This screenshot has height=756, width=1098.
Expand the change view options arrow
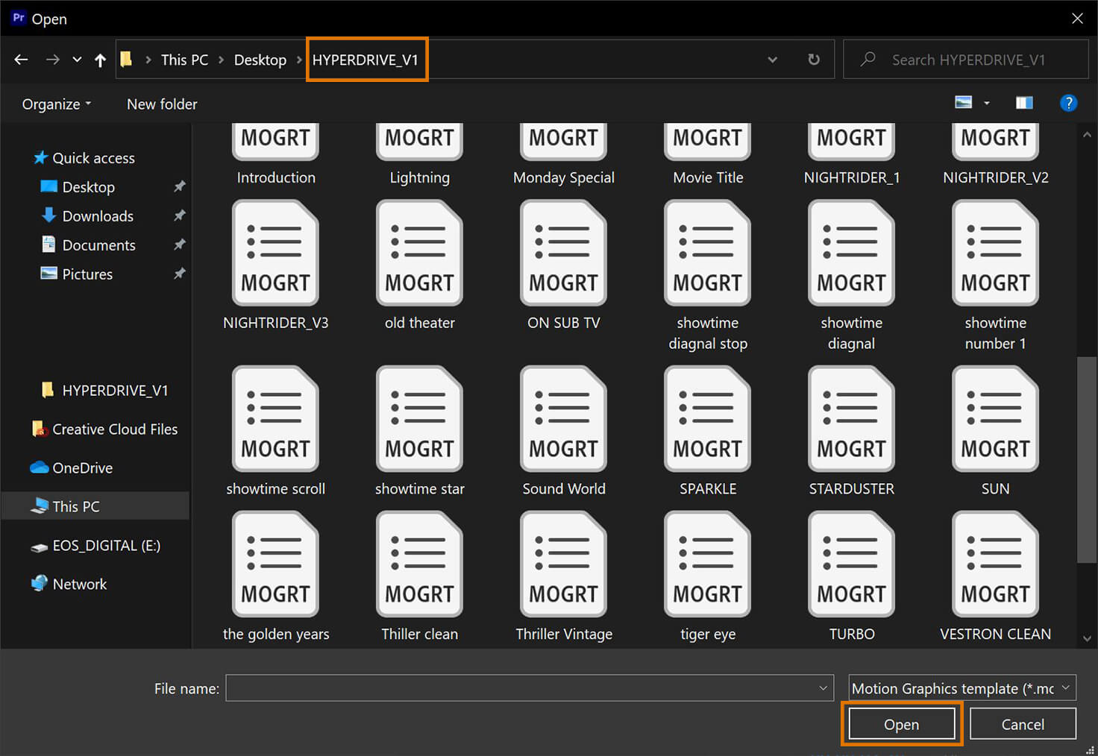click(x=987, y=104)
